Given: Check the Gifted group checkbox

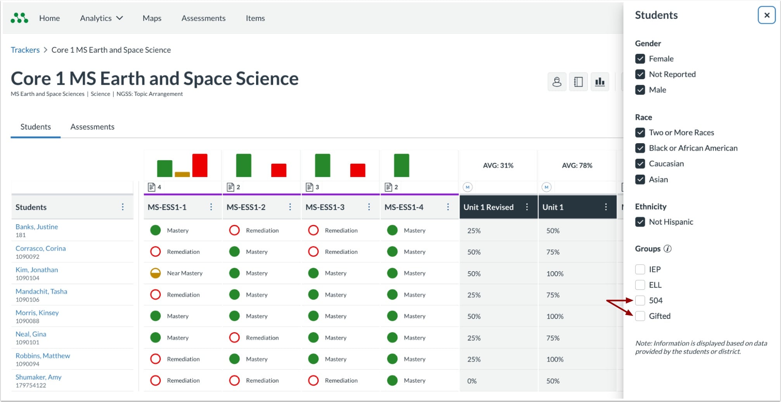Looking at the screenshot, I should 640,316.
